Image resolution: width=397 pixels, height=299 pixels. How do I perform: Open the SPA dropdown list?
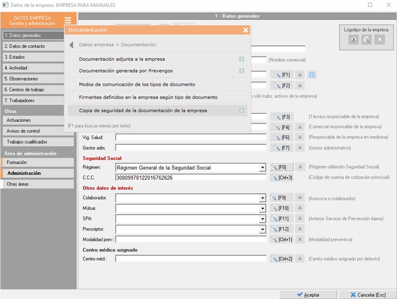coord(262,219)
